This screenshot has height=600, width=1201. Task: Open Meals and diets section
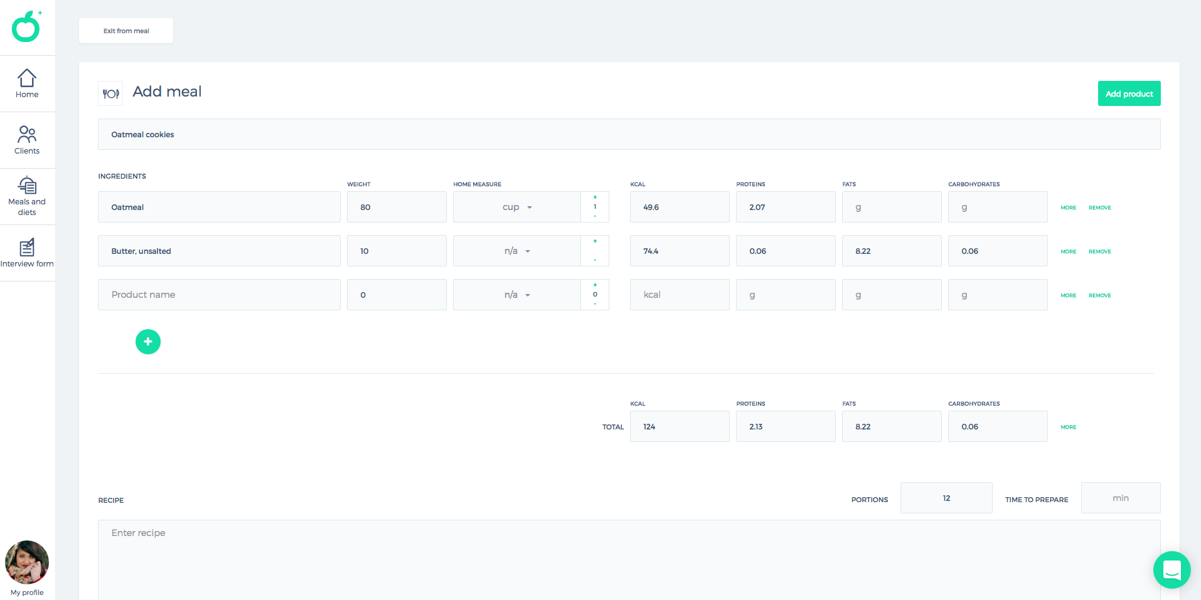pyautogui.click(x=27, y=196)
